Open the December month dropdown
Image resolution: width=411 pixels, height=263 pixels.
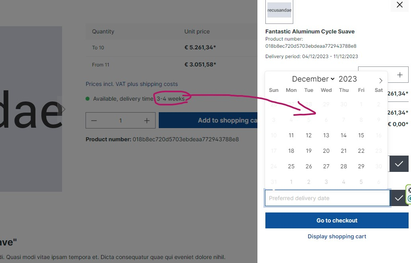tap(313, 79)
